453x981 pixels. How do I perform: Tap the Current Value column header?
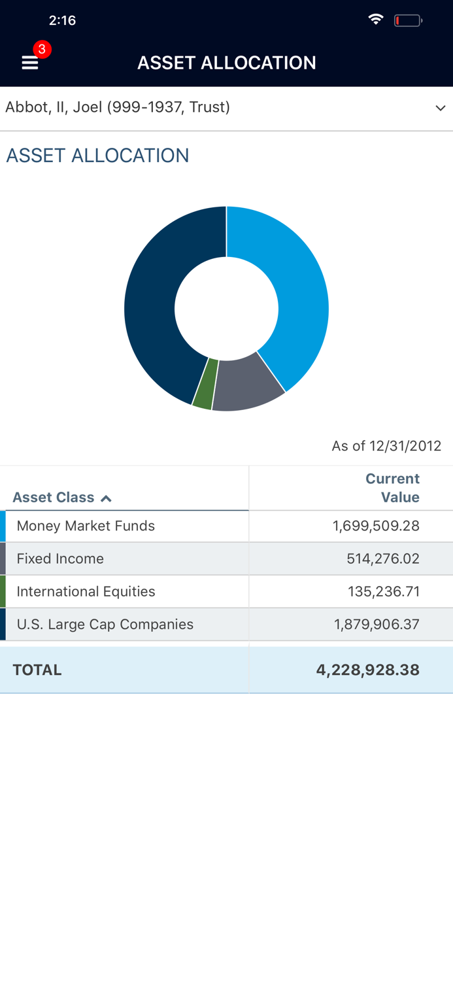(x=392, y=487)
